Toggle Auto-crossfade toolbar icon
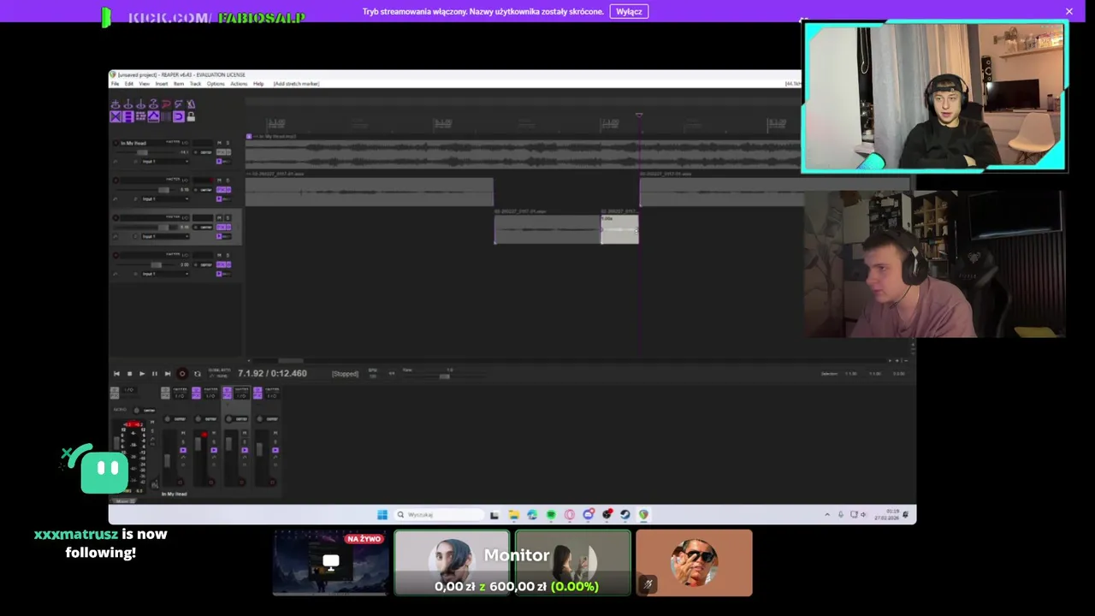The height and width of the screenshot is (616, 1095). click(115, 116)
